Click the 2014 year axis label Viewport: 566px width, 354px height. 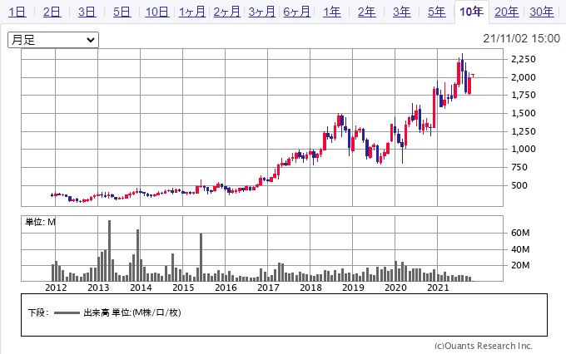[141, 288]
